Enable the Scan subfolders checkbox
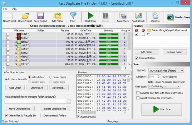The height and width of the screenshot is (125, 192). 137,58
